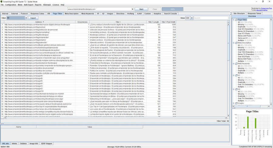The image size is (273, 148).
Task: Collapse the H1 tree node
Action: [234, 76]
